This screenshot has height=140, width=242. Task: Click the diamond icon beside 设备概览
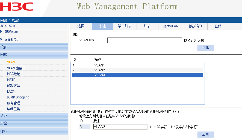tap(1, 39)
